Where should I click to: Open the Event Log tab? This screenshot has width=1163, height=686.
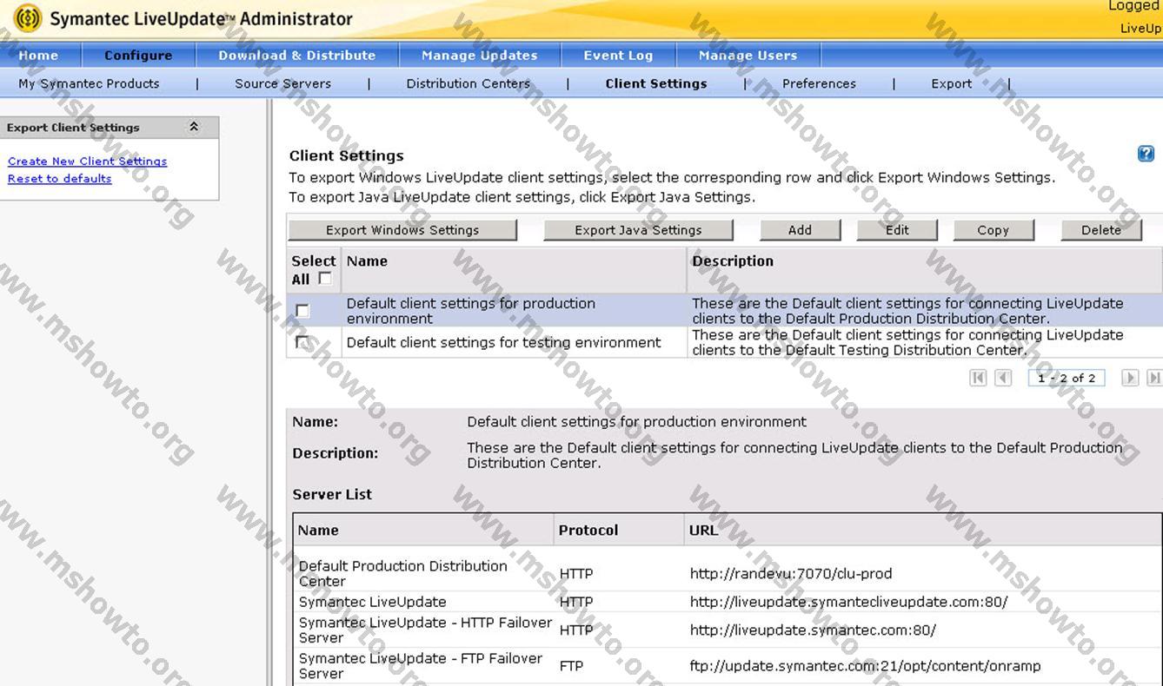618,55
